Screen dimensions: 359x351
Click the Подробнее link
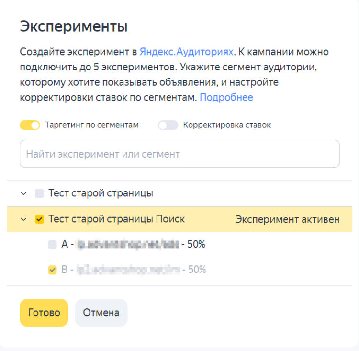coord(226,98)
